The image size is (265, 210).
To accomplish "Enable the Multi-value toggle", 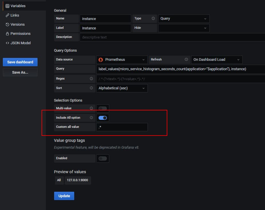I will pyautogui.click(x=103, y=108).
